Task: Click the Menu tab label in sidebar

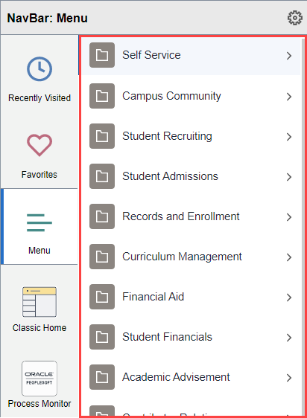Action: point(39,251)
